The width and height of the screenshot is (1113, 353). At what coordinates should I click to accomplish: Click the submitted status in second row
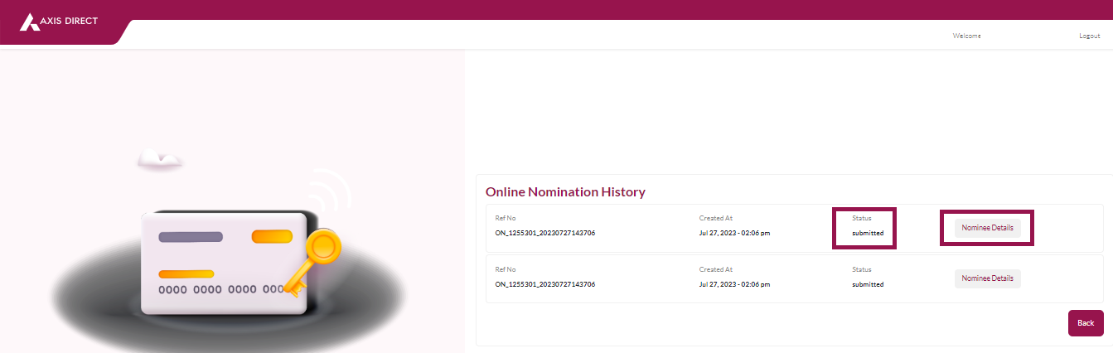(x=868, y=284)
